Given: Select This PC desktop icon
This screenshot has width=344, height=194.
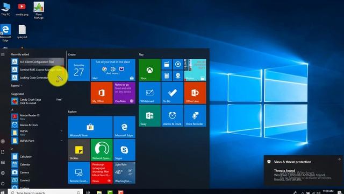Looking at the screenshot, I should (5, 9).
